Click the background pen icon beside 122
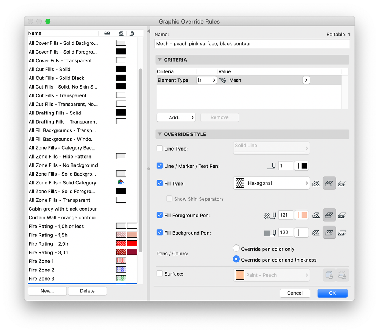Image resolution: width=379 pixels, height=333 pixels. (x=270, y=233)
